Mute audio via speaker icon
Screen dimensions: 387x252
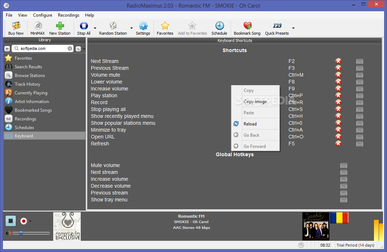8,233
